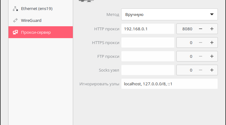226x125 pixels.
Task: Click the Игнорировать узлы text field
Action: (x=169, y=84)
